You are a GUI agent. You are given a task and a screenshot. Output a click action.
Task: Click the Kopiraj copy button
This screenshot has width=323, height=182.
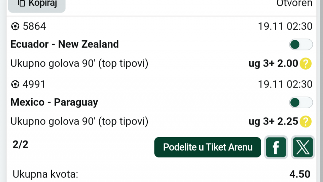[37, 4]
